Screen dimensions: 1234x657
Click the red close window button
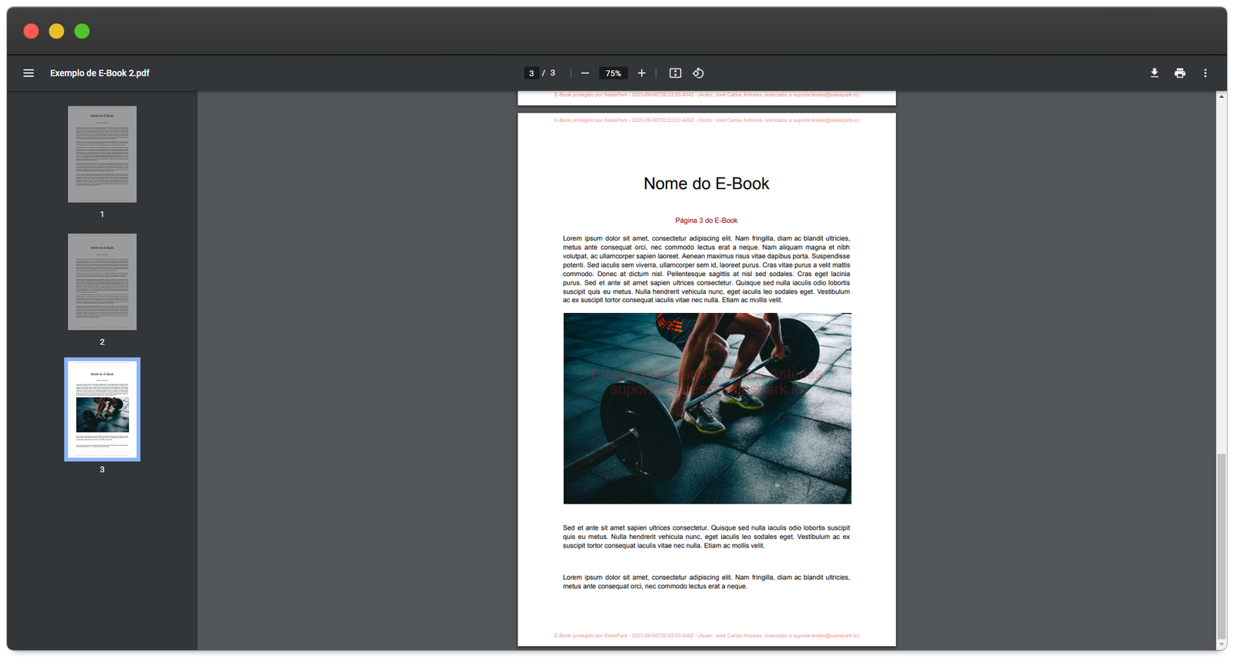pos(32,31)
